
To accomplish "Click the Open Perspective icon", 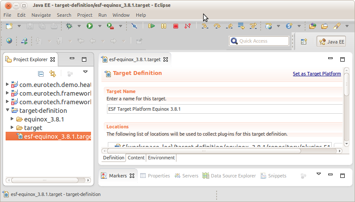I will (304, 42).
